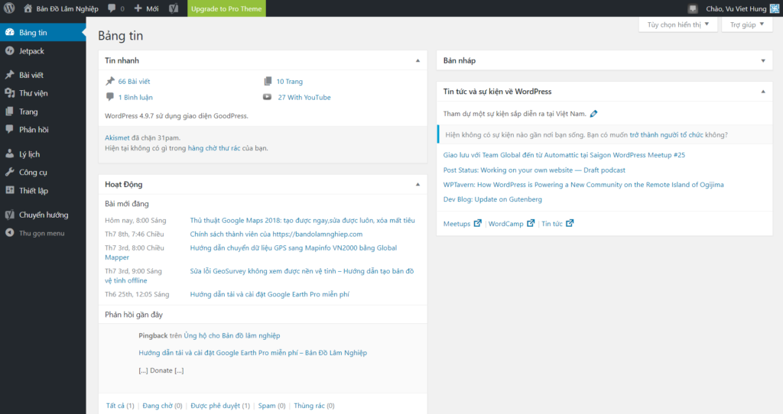This screenshot has width=783, height=414.
Task: Open the WordPress logo menu
Action: click(x=9, y=8)
